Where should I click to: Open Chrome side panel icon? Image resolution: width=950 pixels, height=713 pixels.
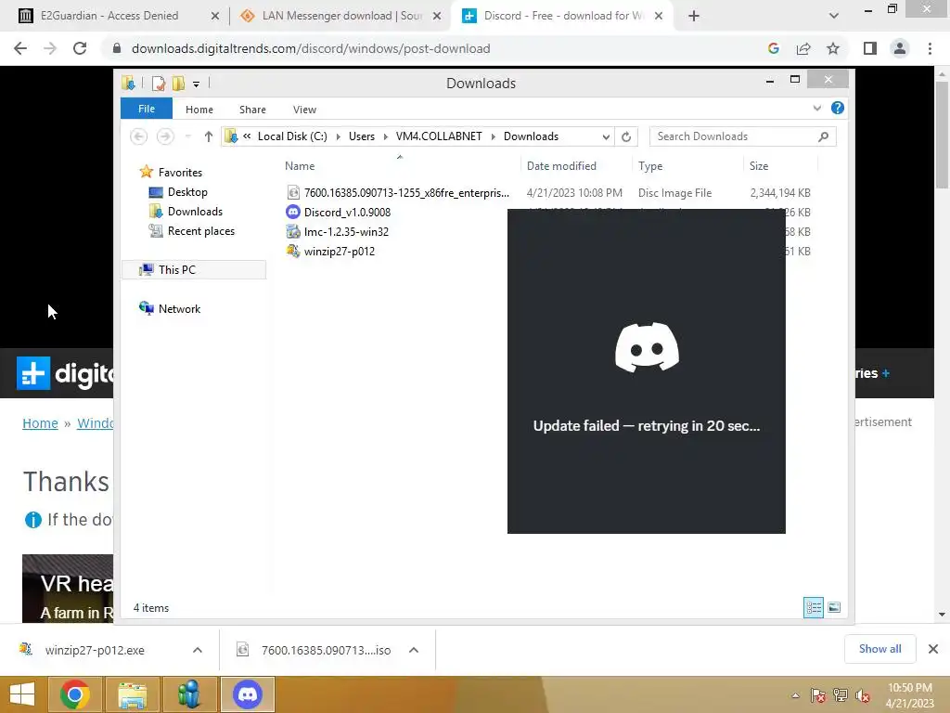tap(870, 48)
